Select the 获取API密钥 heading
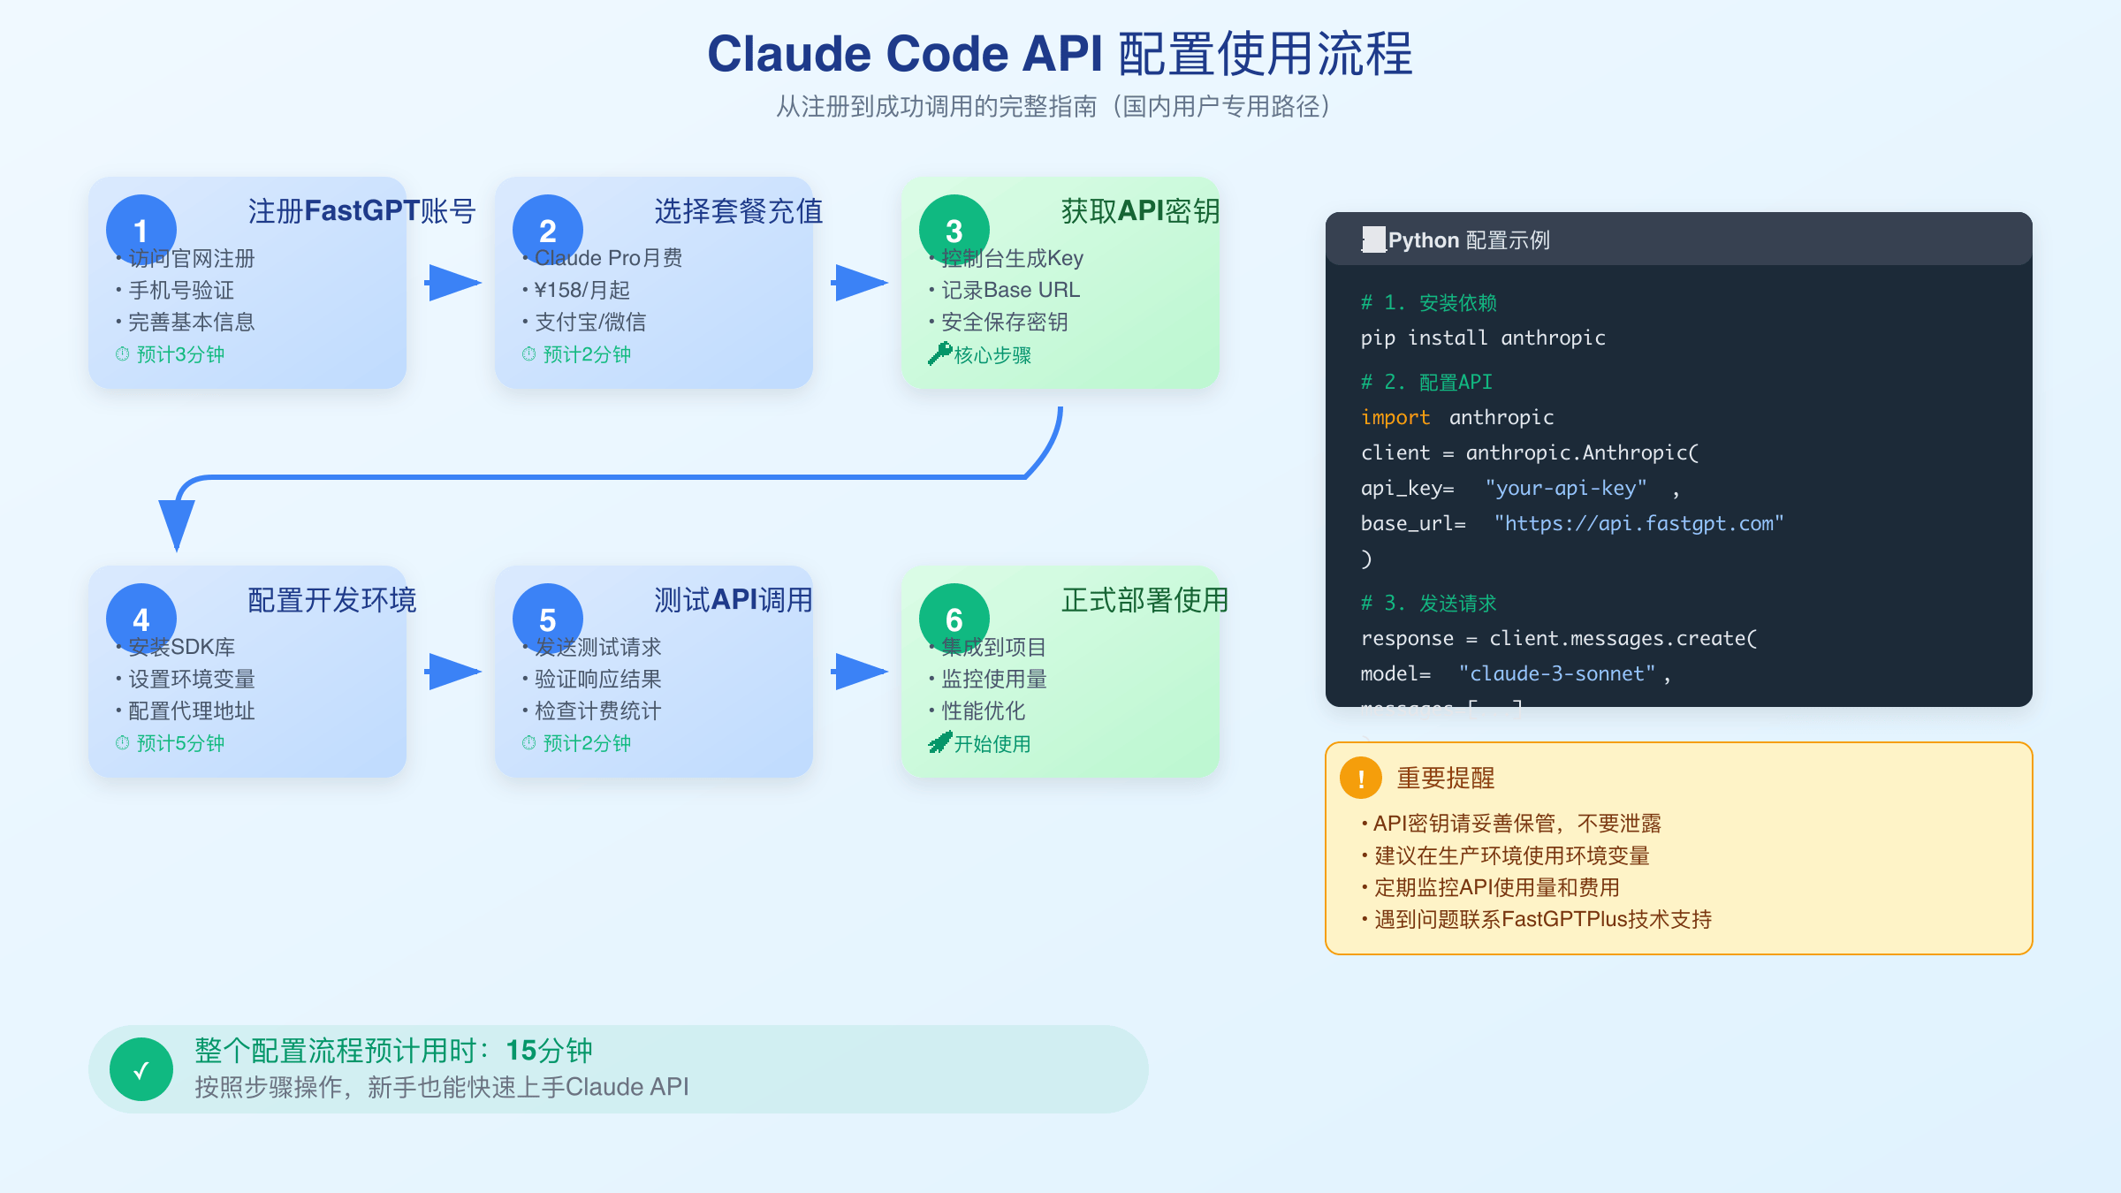 [x=1140, y=211]
